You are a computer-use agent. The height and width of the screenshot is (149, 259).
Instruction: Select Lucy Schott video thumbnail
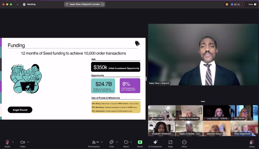[x=217, y=113]
